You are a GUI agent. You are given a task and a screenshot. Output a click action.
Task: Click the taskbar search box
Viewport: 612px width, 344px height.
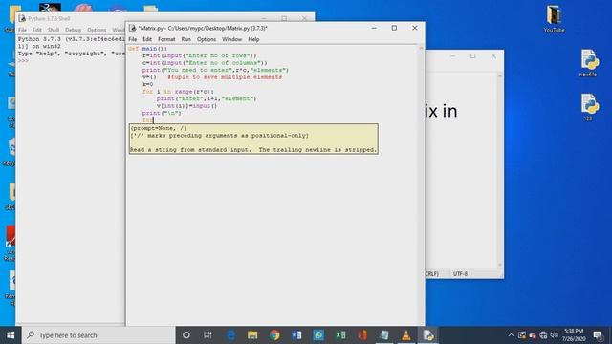pos(98,335)
